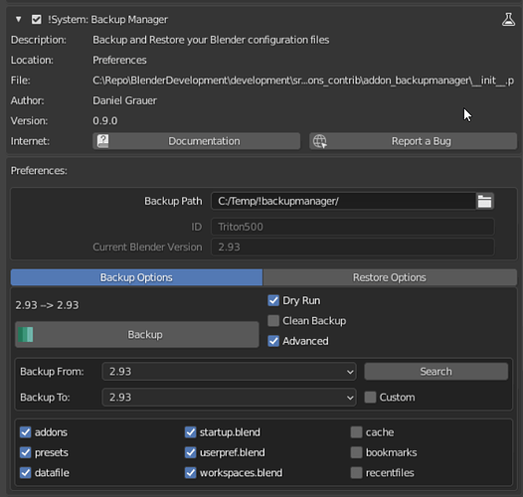Click the testing flask icon
523x497 pixels.
point(508,19)
